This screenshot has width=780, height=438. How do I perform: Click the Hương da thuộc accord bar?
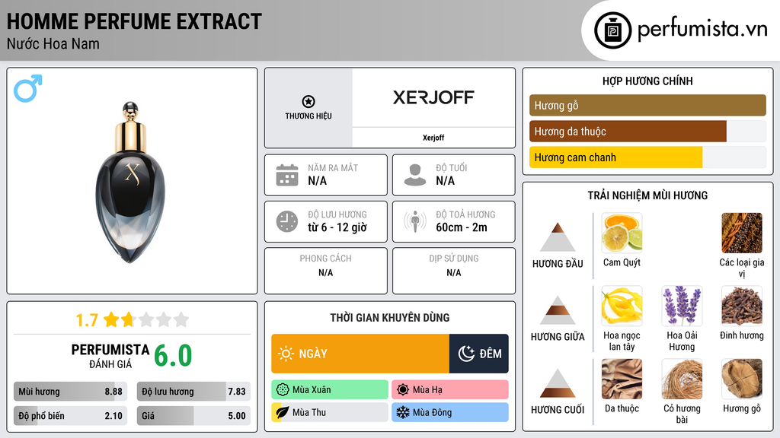pos(628,132)
